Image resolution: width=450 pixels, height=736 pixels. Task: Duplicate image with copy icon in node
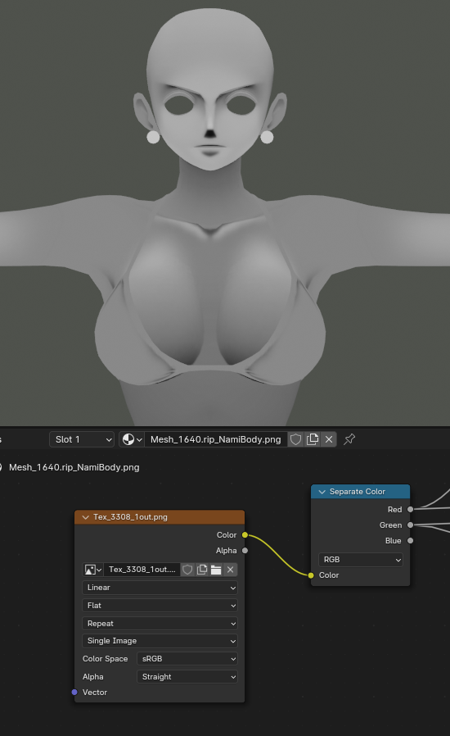click(202, 570)
